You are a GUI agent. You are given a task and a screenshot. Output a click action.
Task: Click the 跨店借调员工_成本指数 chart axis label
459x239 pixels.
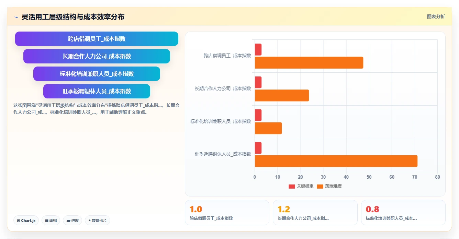coord(227,56)
